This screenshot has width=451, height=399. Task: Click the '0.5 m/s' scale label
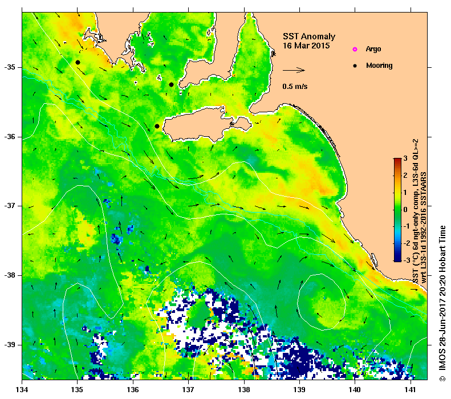point(295,87)
